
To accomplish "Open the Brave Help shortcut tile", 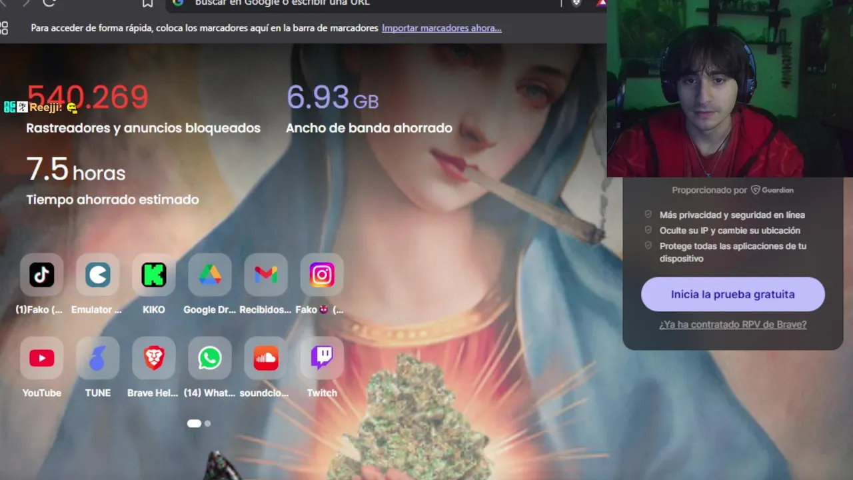I will [x=153, y=358].
